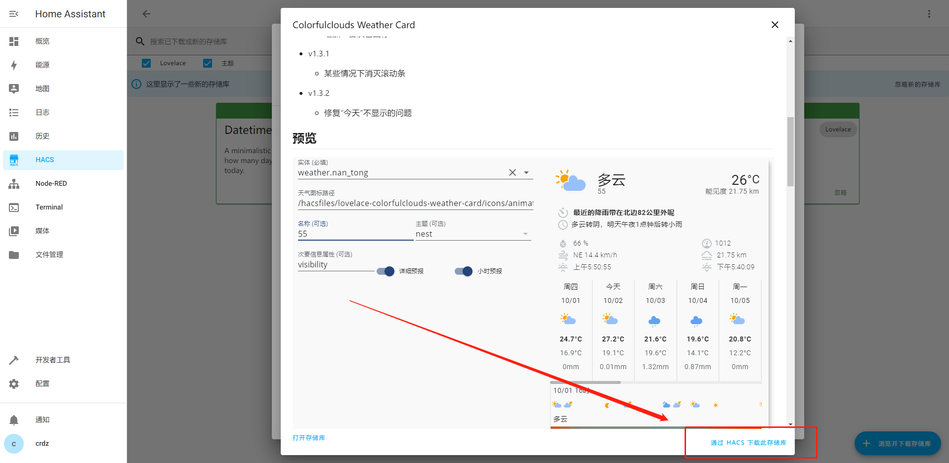Open the 开发者工具 developer tools
Image resolution: width=949 pixels, height=463 pixels.
point(52,360)
